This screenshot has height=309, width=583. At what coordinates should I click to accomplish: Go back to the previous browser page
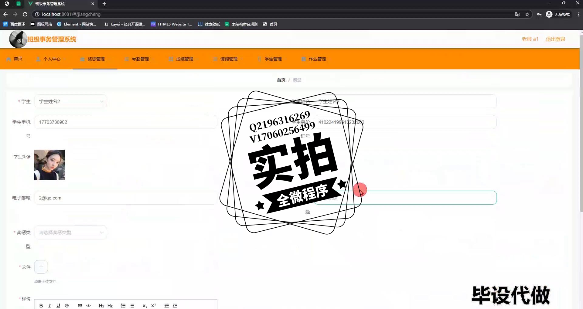point(5,14)
